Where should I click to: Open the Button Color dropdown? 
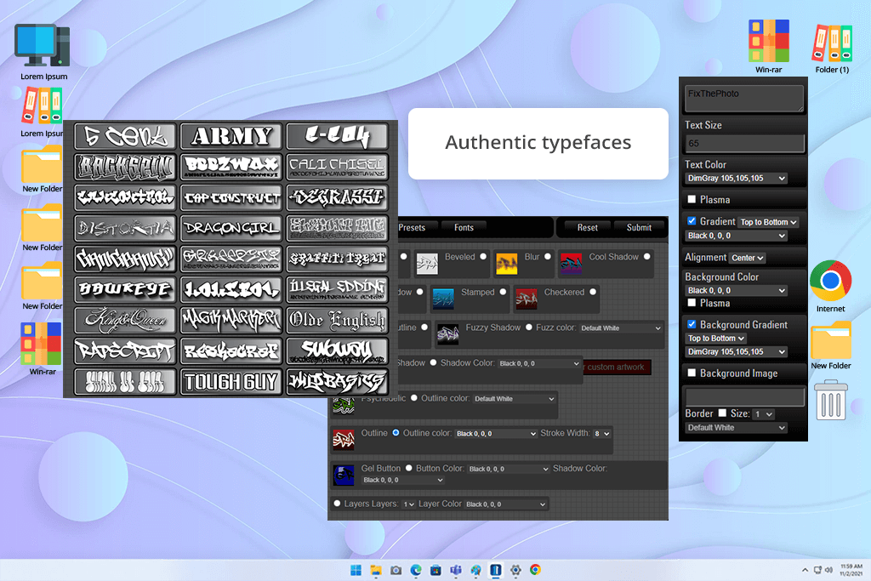coord(509,469)
